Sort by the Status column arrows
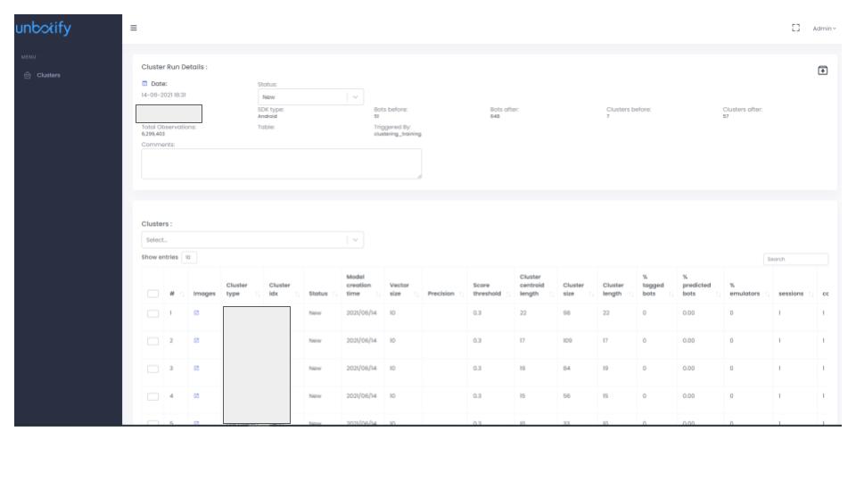This screenshot has width=856, height=482. [334, 295]
